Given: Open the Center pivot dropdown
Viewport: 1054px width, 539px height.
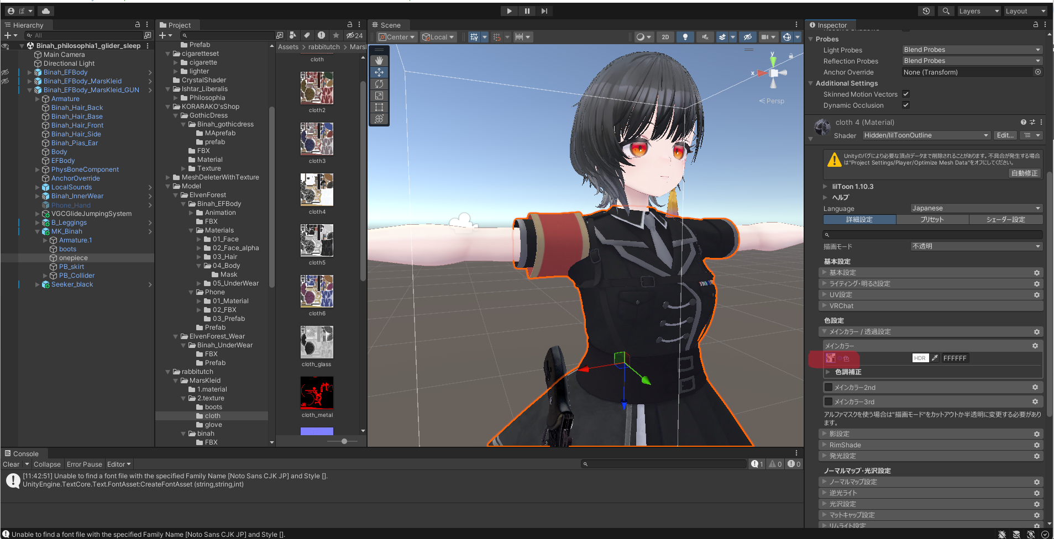Looking at the screenshot, I should (x=396, y=37).
